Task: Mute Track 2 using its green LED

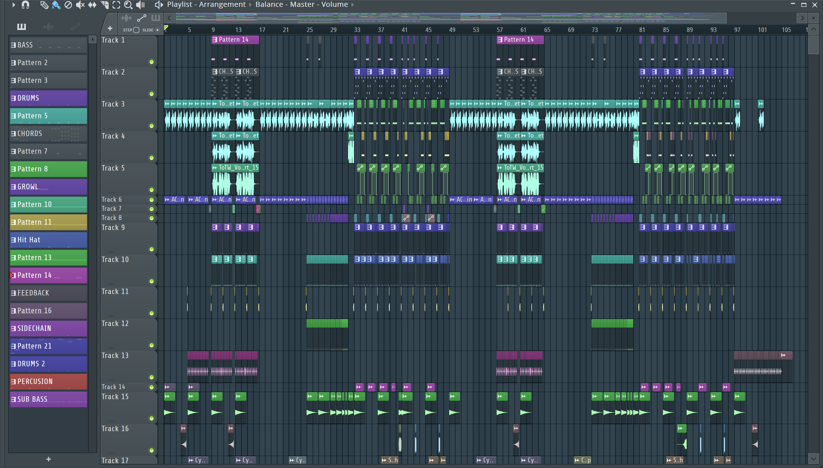Action: coord(151,94)
